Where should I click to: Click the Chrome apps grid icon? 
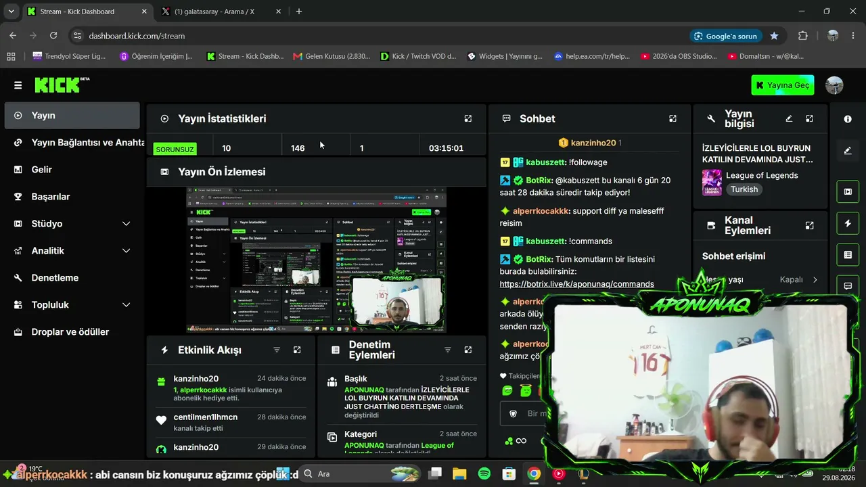click(x=11, y=57)
